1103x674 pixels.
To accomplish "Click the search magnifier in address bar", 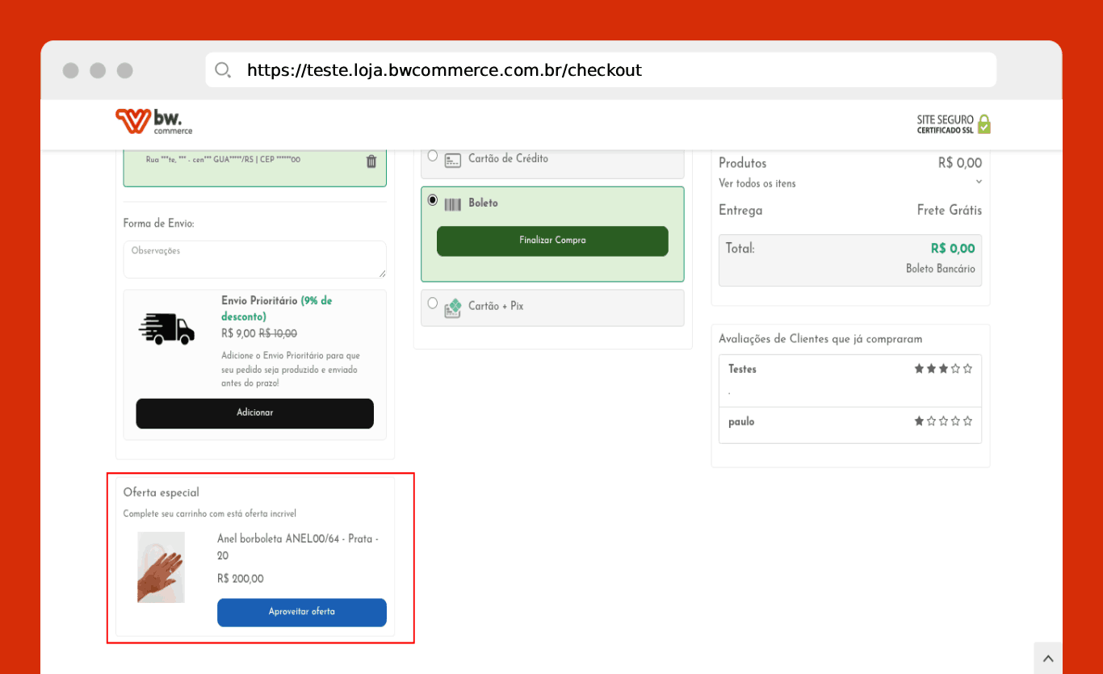I will pyautogui.click(x=223, y=70).
